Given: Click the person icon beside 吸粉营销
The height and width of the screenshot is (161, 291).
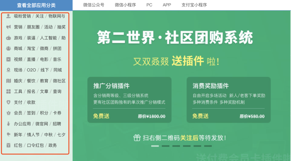Looking at the screenshot, I should point(8,16).
